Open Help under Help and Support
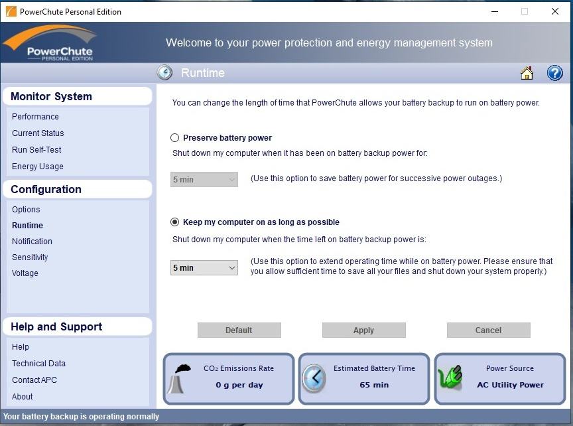Screen dimensions: 573x426 (x=20, y=346)
